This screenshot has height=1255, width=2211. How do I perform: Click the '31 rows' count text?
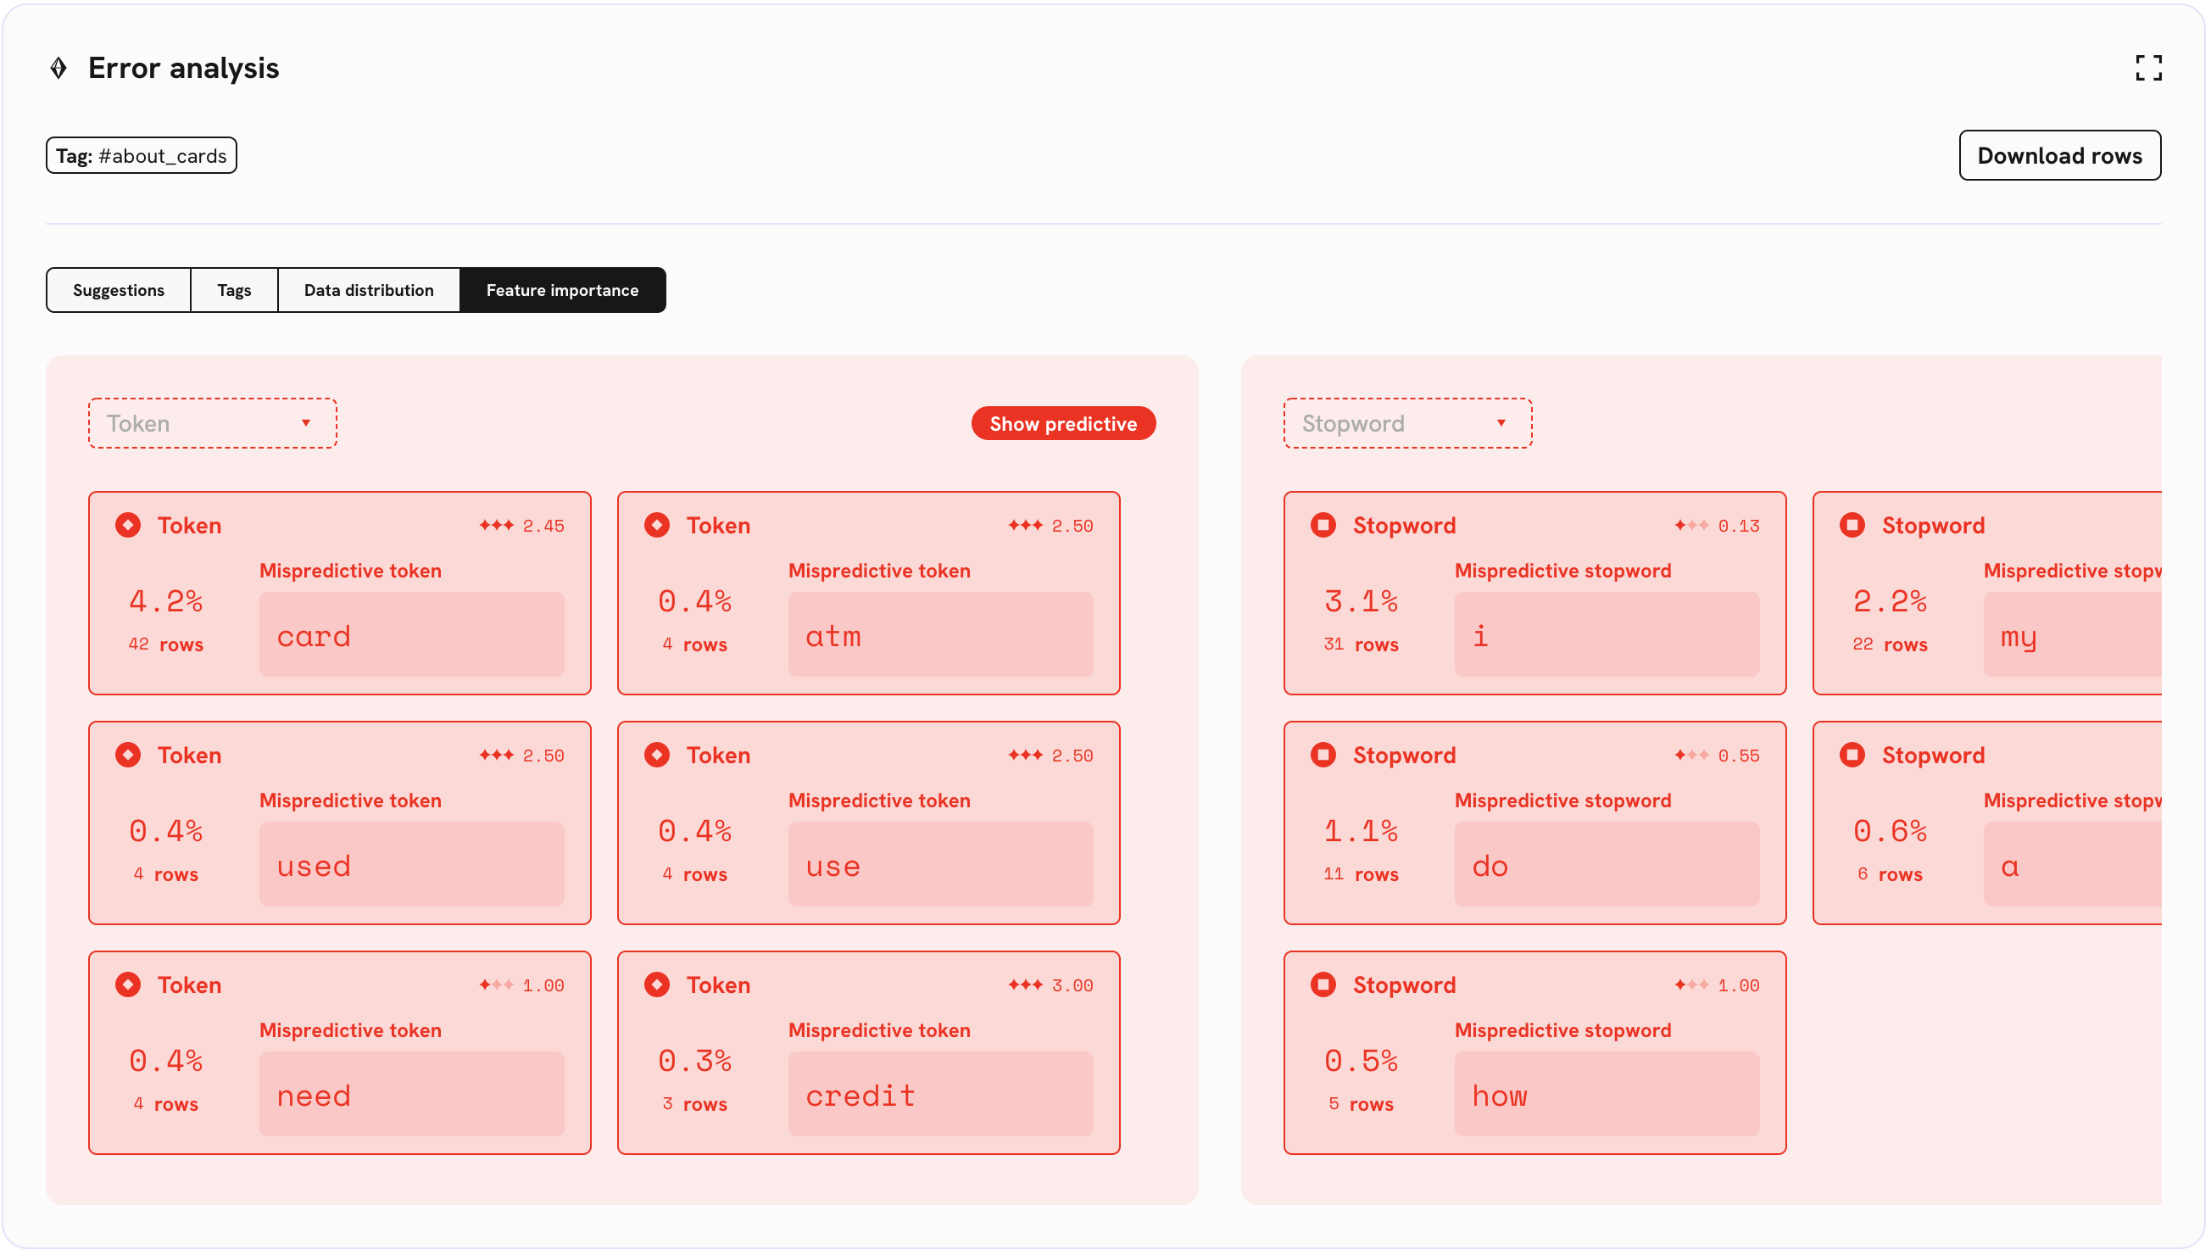[x=1362, y=645]
